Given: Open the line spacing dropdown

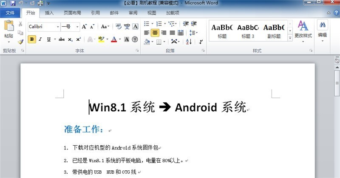Looking at the screenshot, I should pyautogui.click(x=193, y=33).
